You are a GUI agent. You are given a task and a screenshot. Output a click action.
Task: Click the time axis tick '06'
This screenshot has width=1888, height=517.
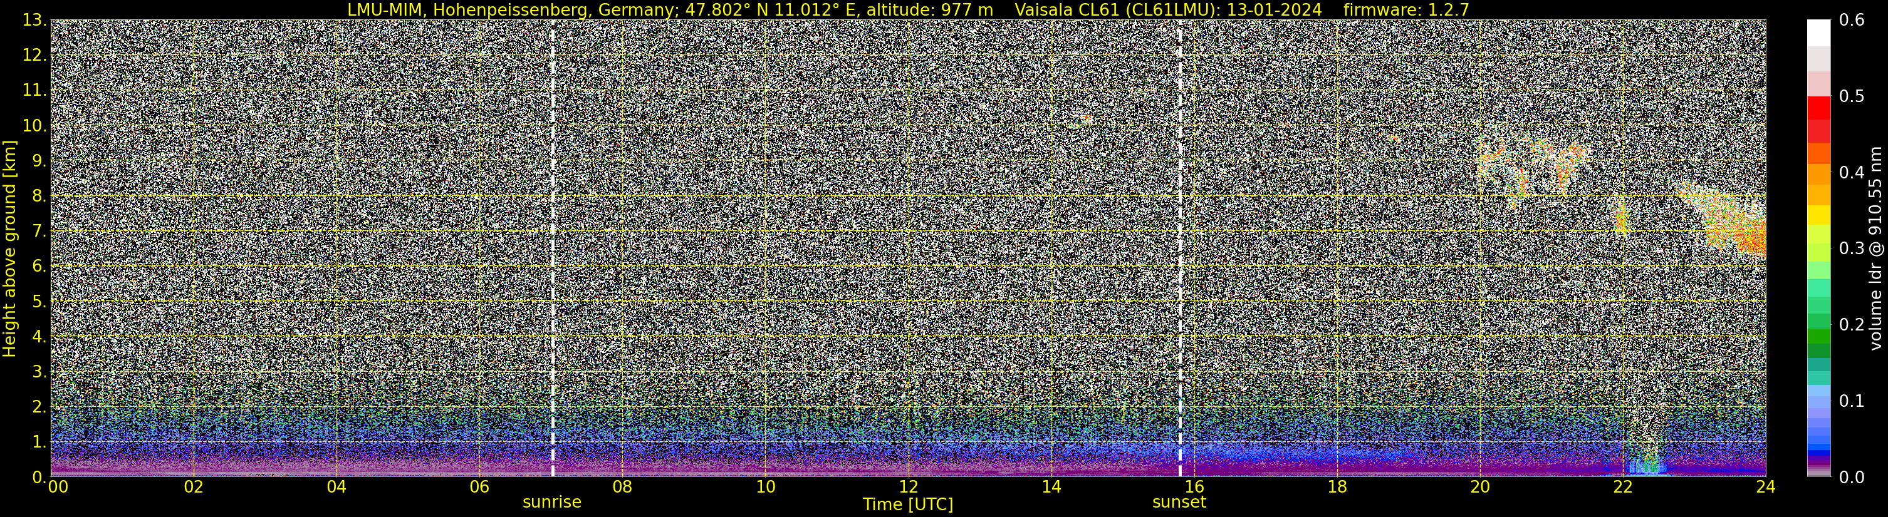479,487
